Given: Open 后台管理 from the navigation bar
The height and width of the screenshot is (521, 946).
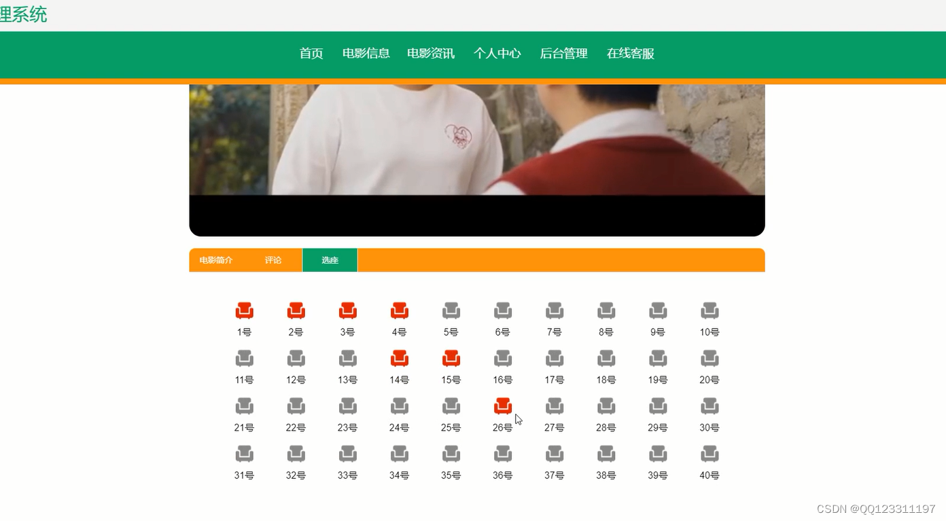Looking at the screenshot, I should coord(563,54).
